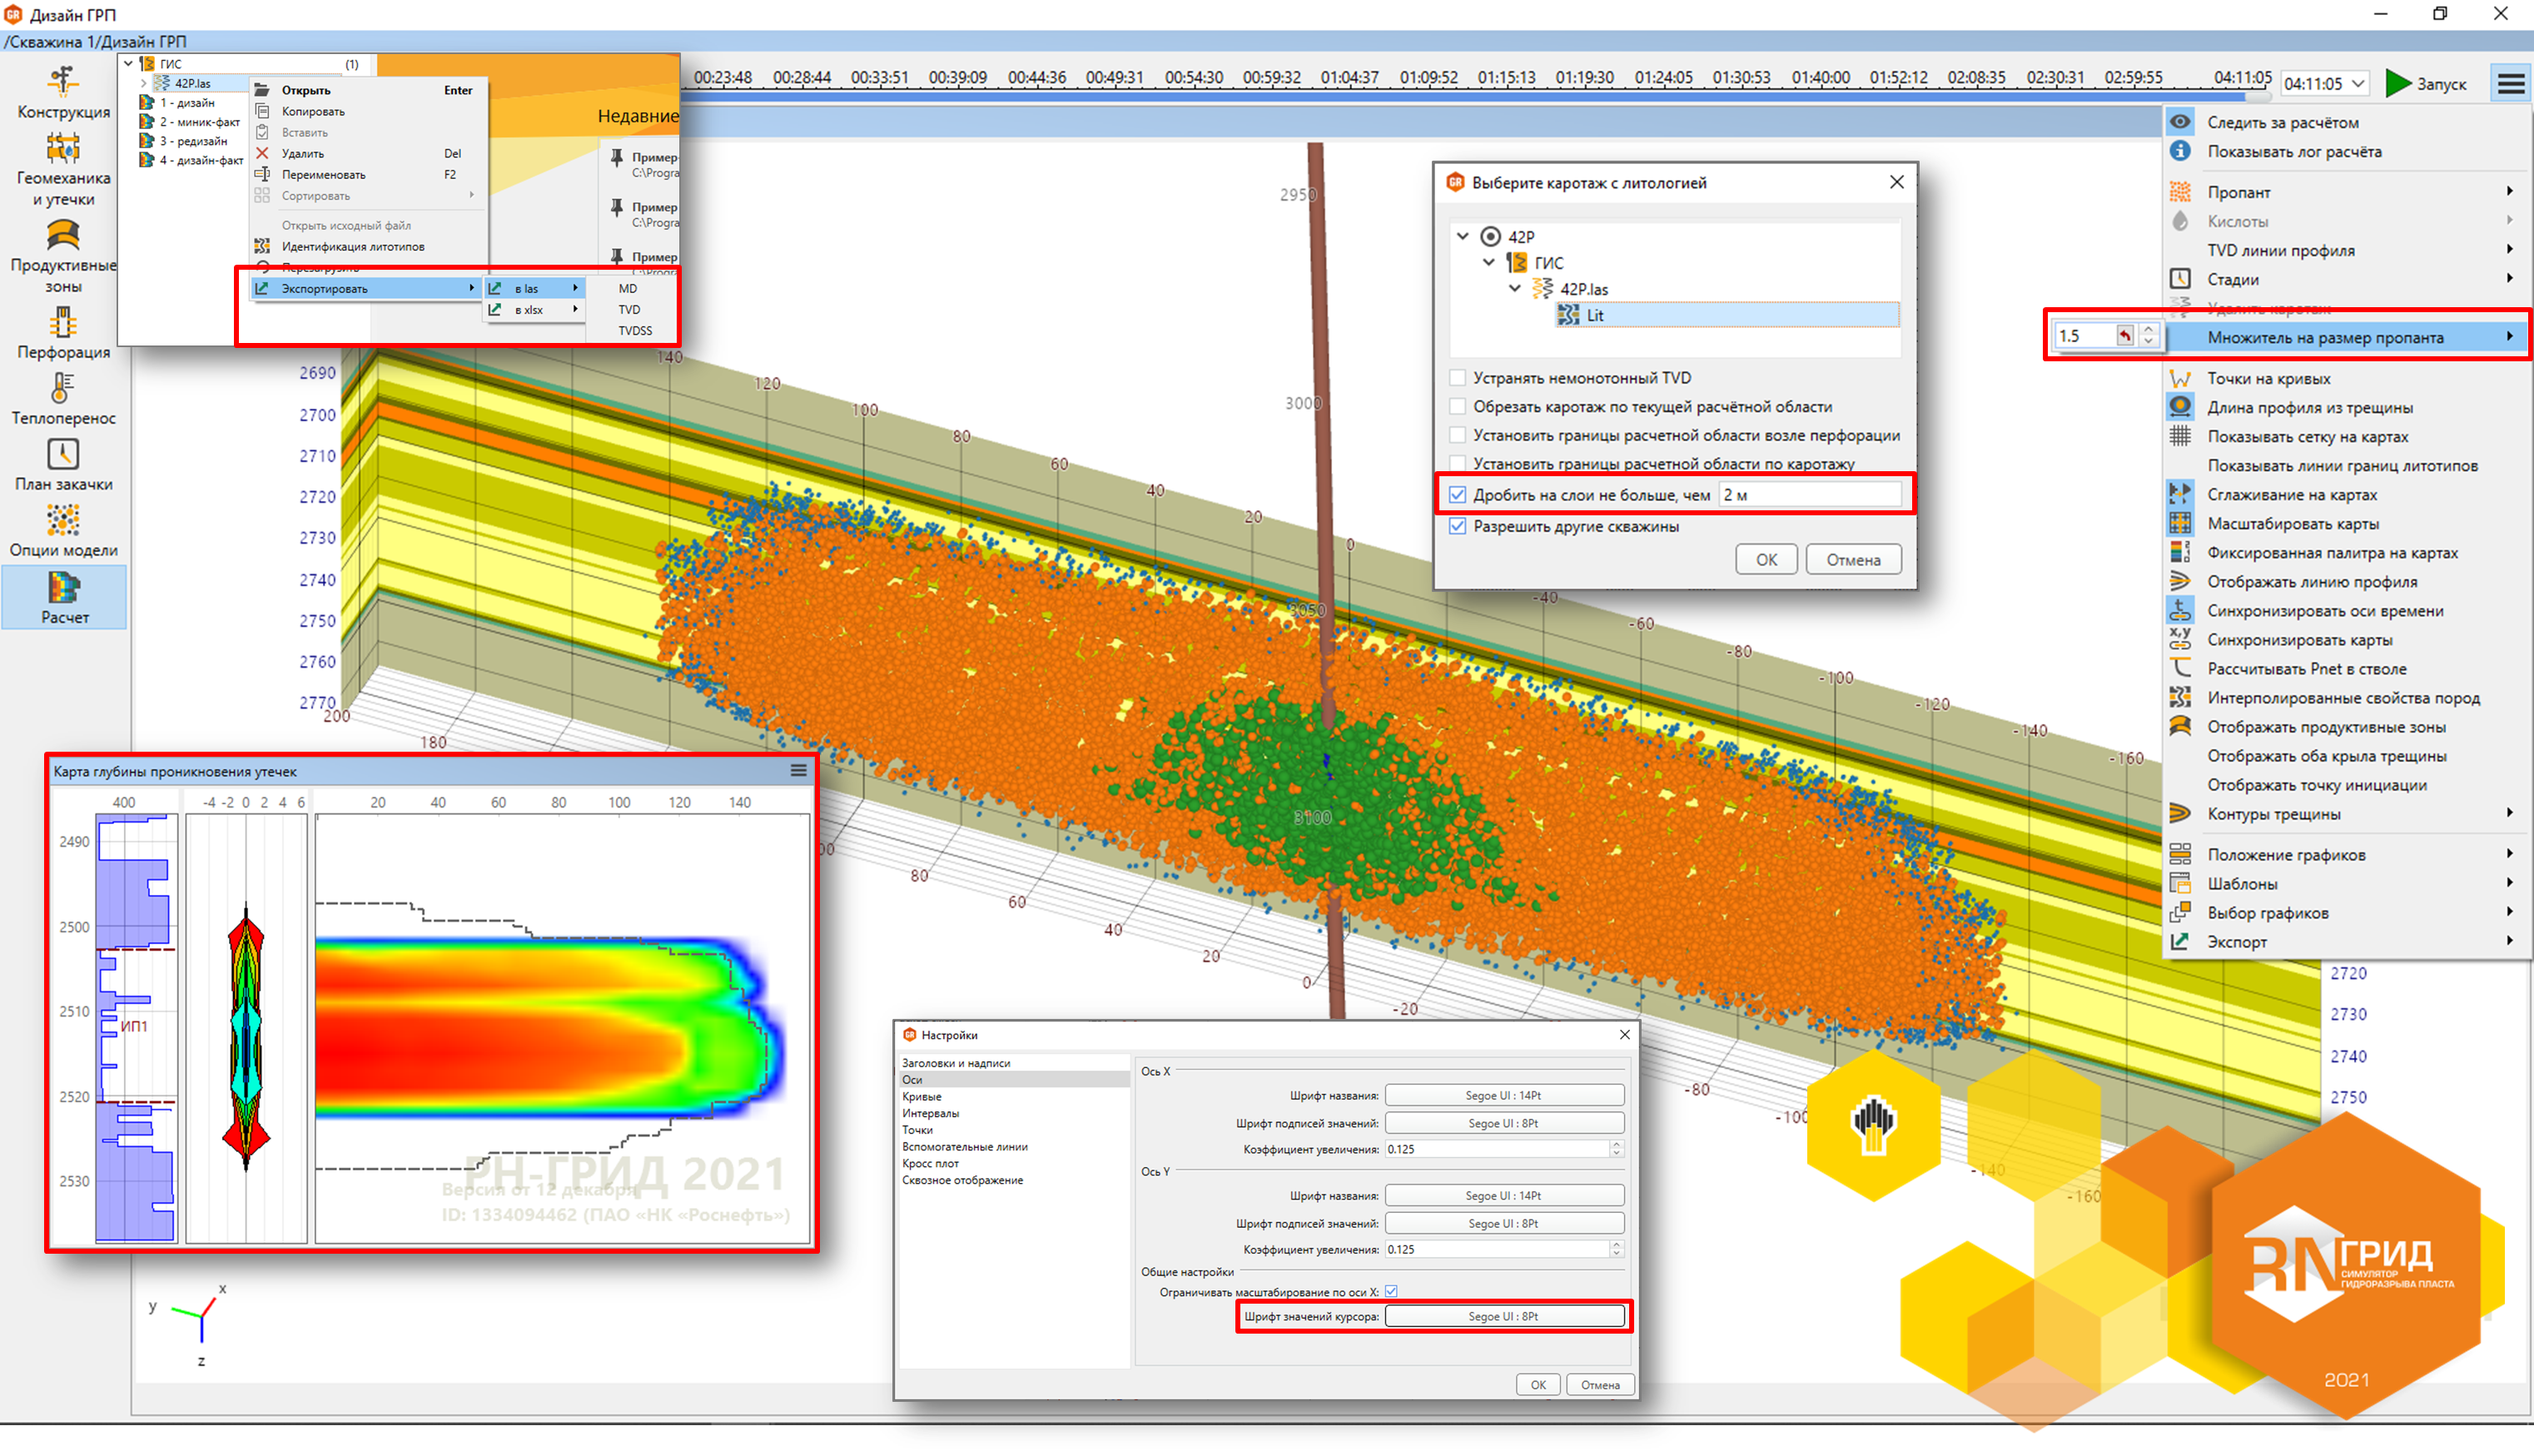Click Отмена in lithology dialog
The height and width of the screenshot is (1456, 2534).
coord(1853,560)
